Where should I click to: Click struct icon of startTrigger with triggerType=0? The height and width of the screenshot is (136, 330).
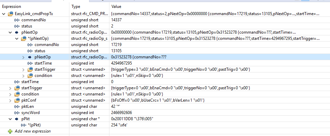(x=17, y=88)
